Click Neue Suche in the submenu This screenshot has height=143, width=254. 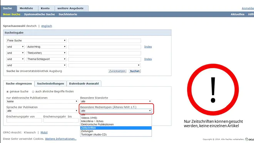click(12, 14)
